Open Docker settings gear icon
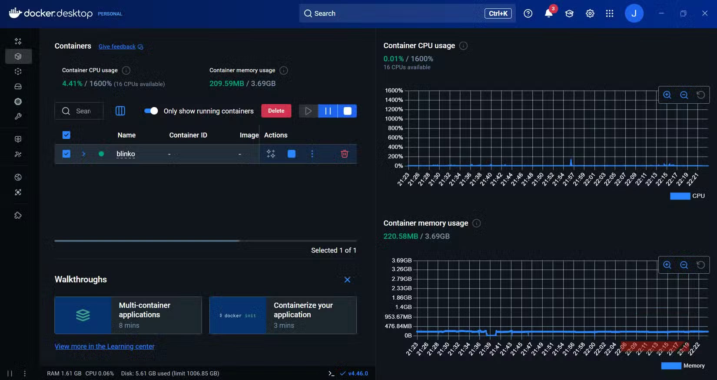 (x=590, y=13)
